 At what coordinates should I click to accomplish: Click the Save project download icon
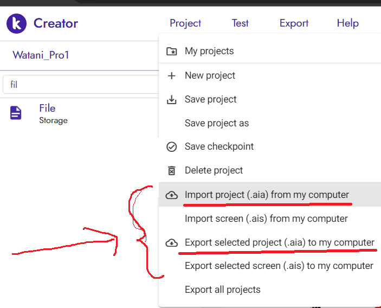click(171, 100)
